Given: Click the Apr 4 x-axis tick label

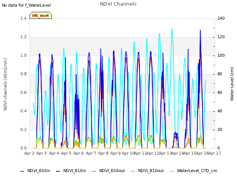Looking at the screenshot, I should click(54, 153).
